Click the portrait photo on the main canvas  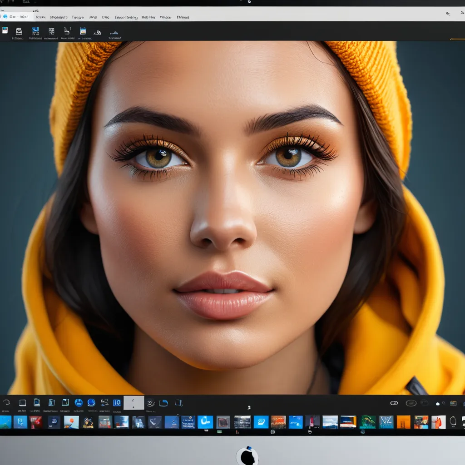(x=232, y=218)
